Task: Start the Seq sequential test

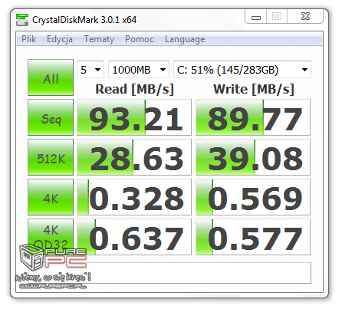Action: pos(51,117)
